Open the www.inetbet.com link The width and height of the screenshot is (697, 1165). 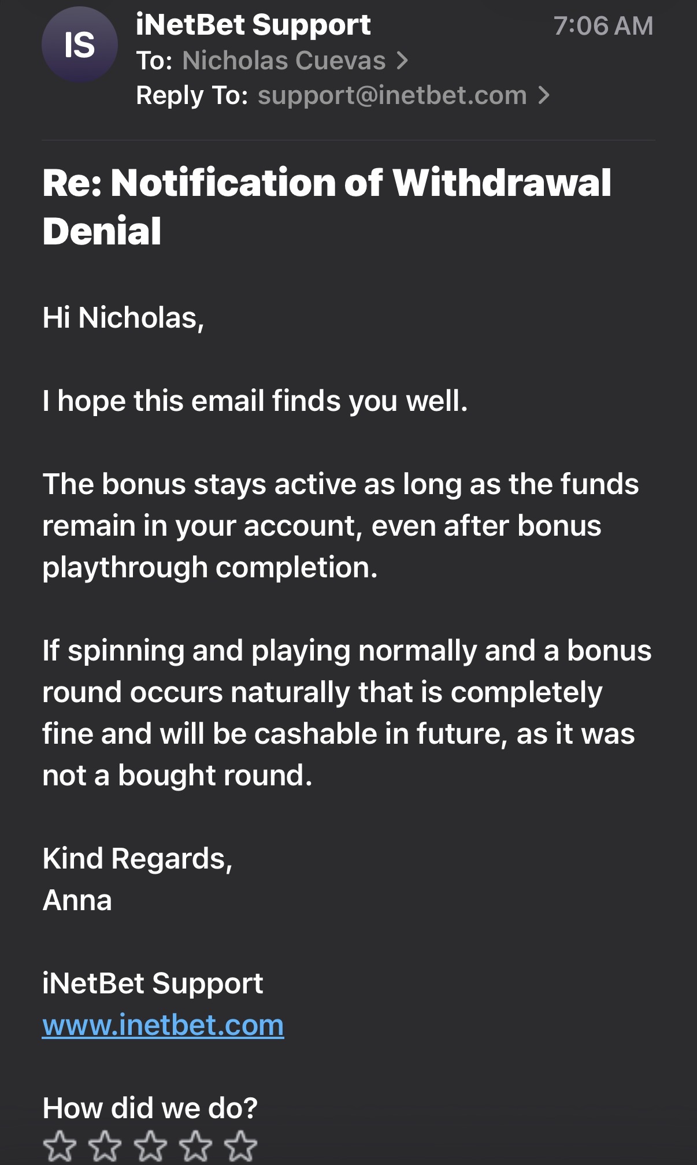click(163, 1025)
